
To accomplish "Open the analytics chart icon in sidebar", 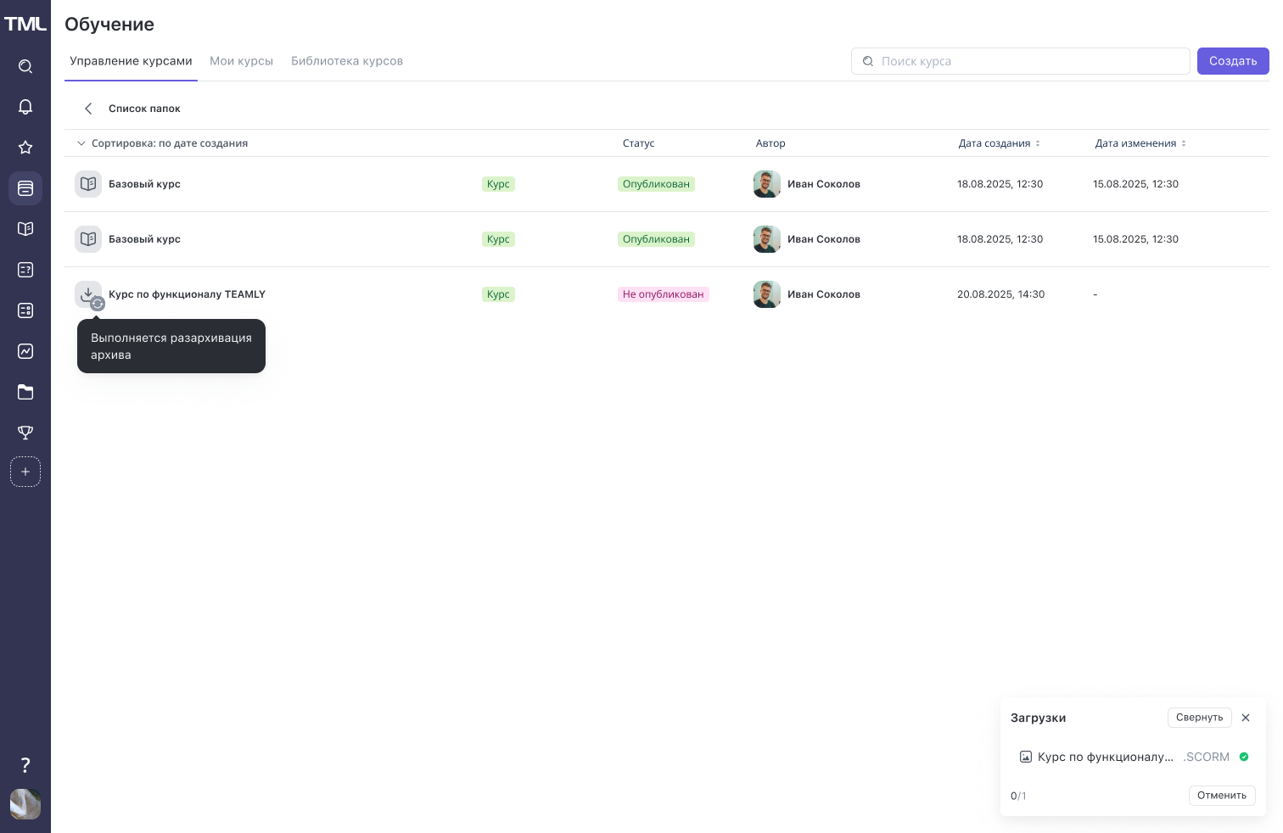I will 25,351.
